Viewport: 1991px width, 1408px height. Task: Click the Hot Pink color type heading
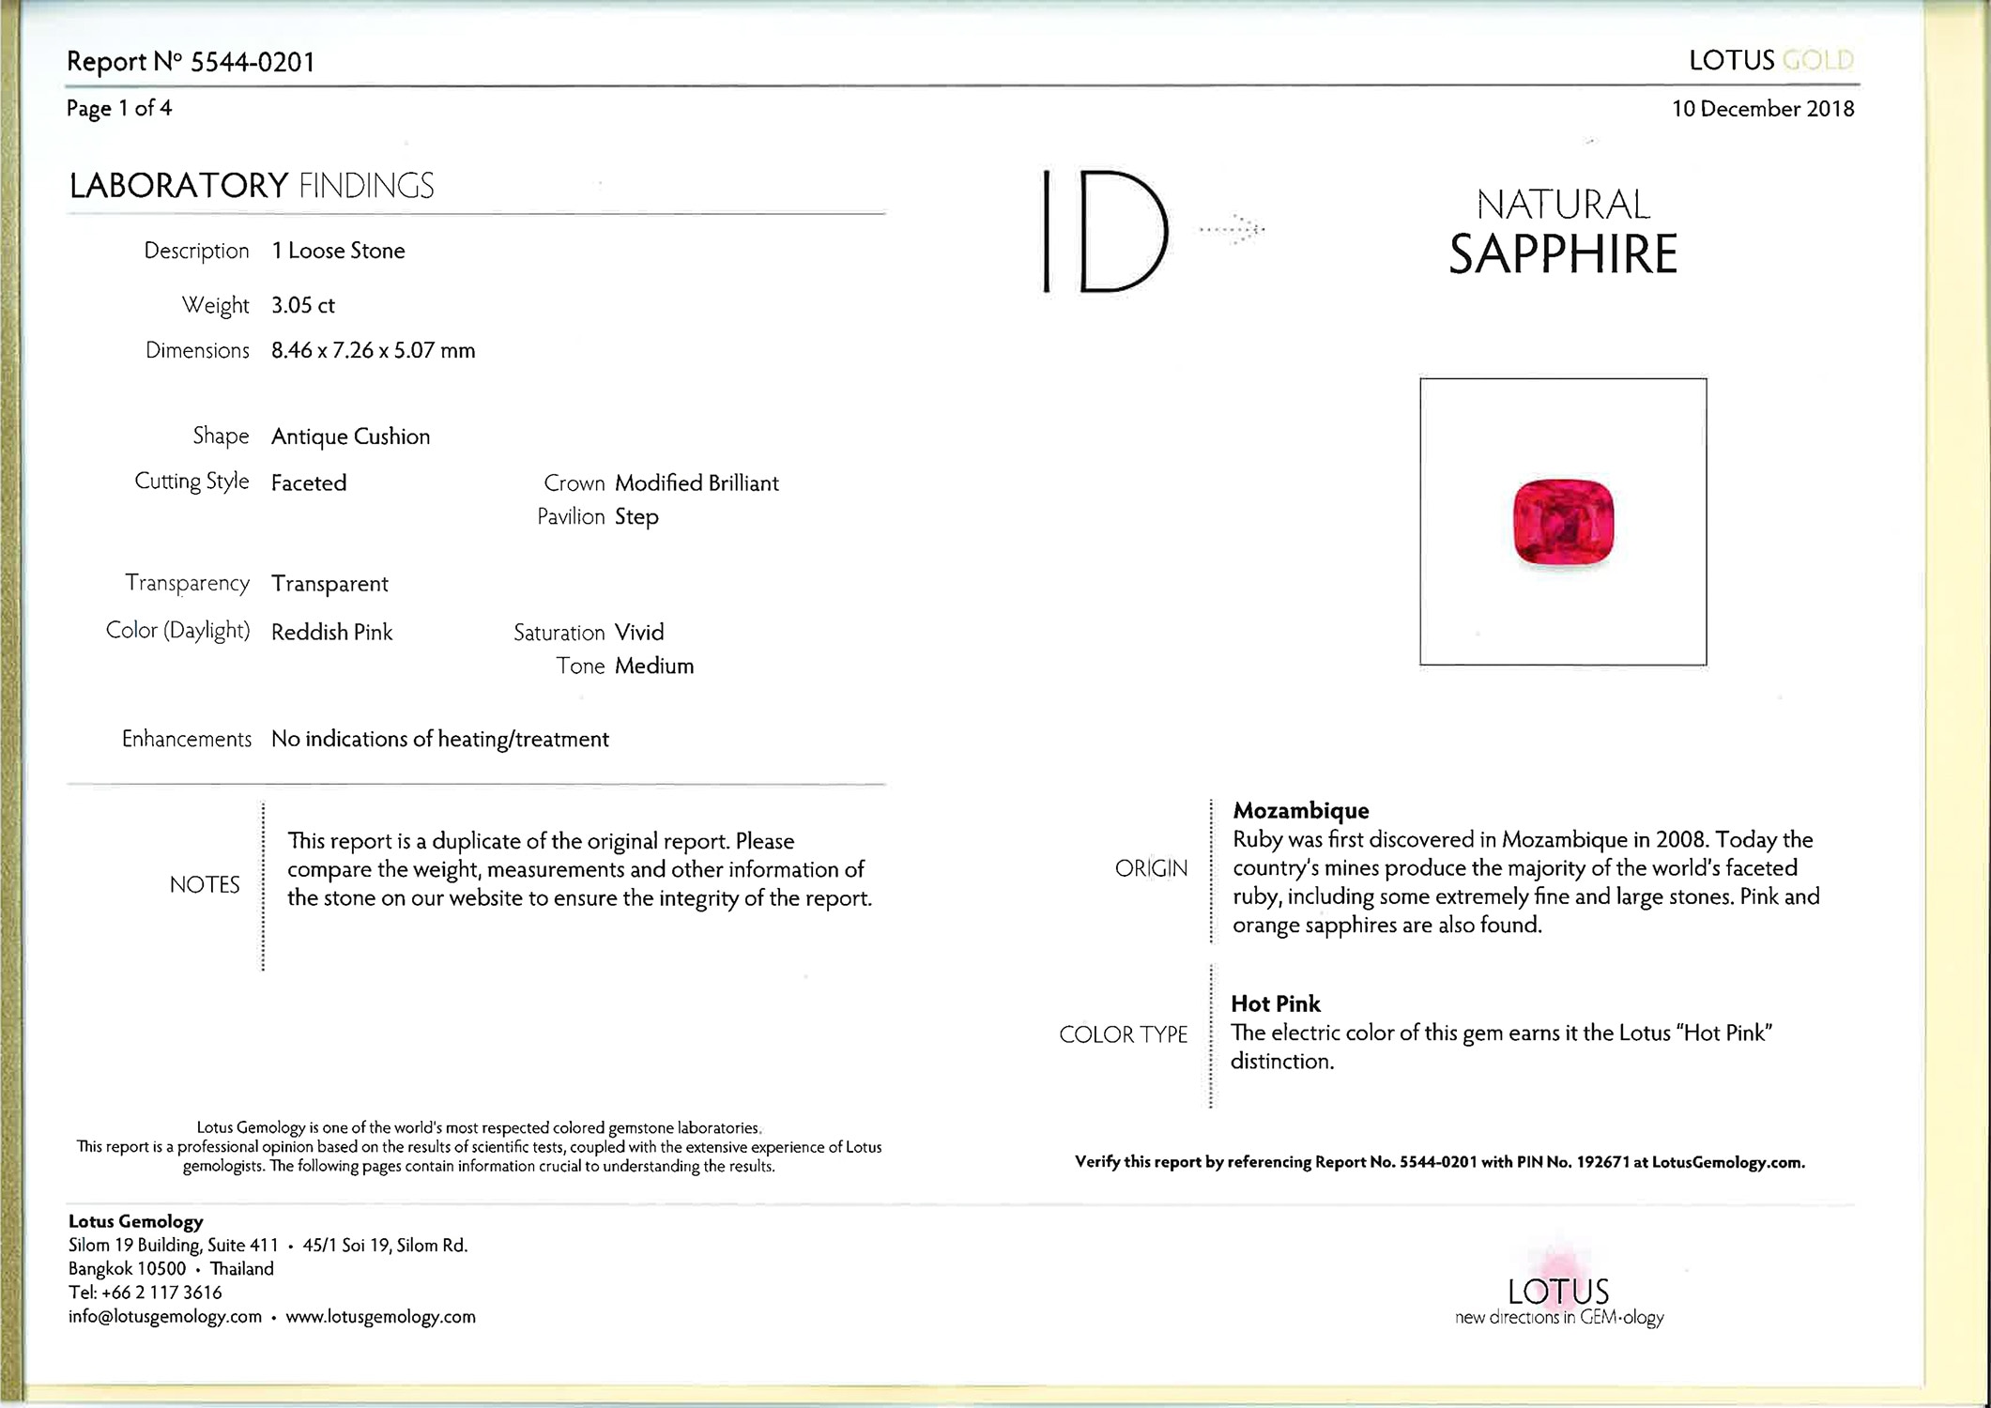click(1275, 1003)
